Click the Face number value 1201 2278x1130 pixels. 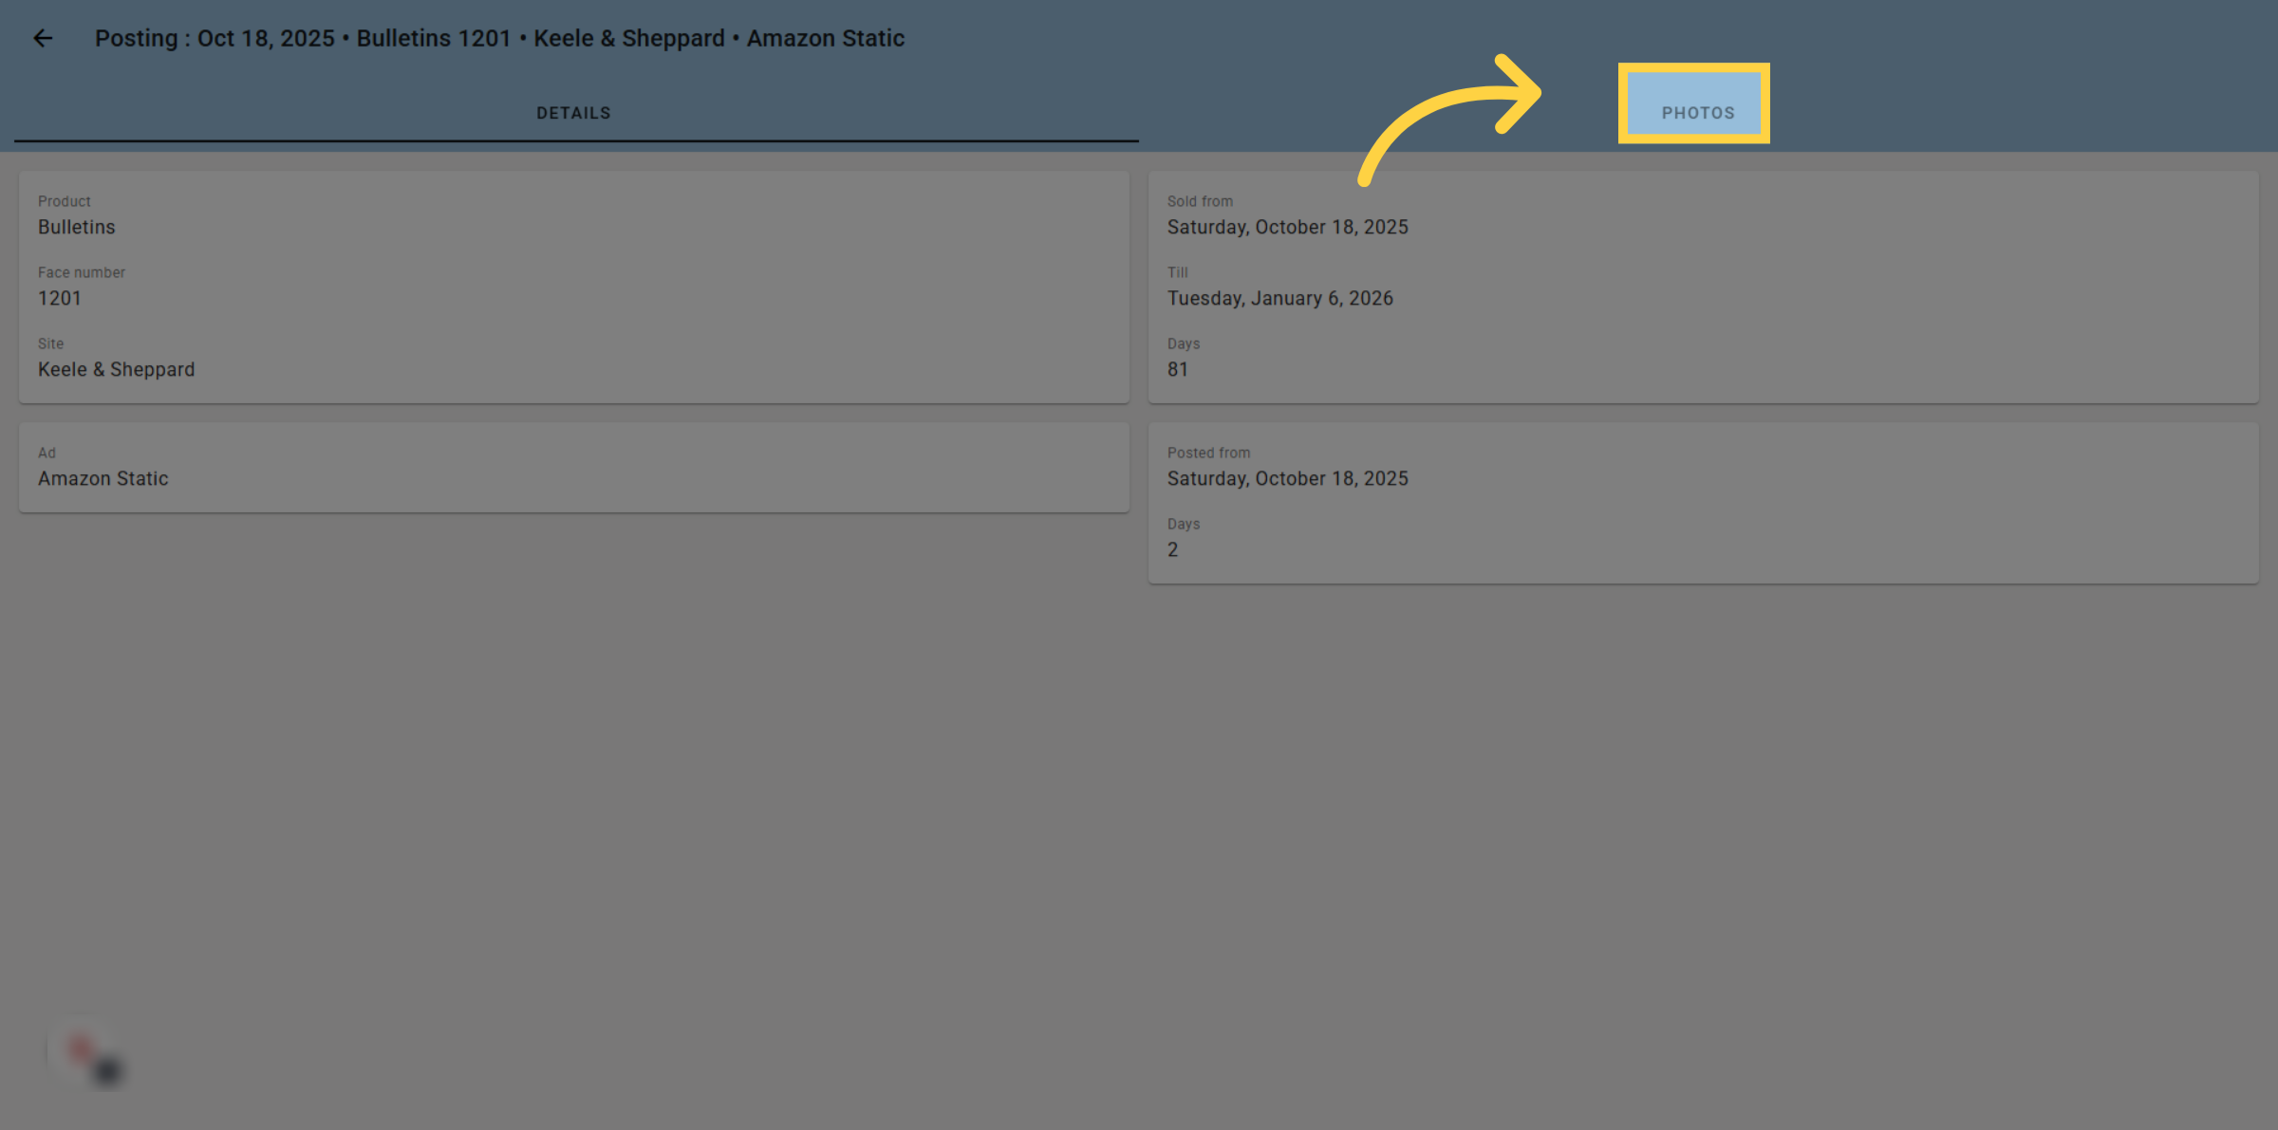60,298
